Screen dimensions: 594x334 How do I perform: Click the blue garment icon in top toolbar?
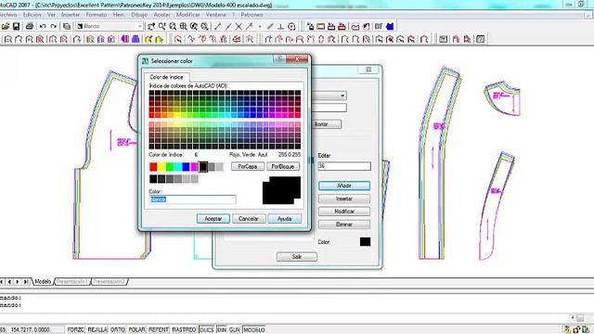[x=390, y=26]
